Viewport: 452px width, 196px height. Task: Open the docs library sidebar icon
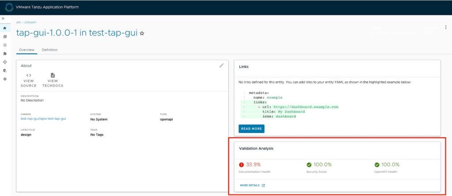[x=4, y=37]
